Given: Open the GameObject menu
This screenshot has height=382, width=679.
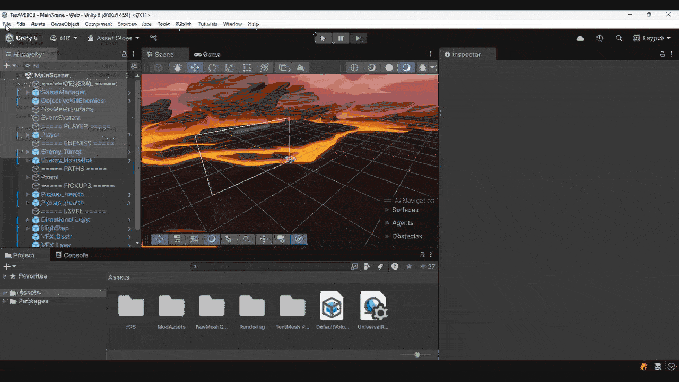Looking at the screenshot, I should point(65,24).
